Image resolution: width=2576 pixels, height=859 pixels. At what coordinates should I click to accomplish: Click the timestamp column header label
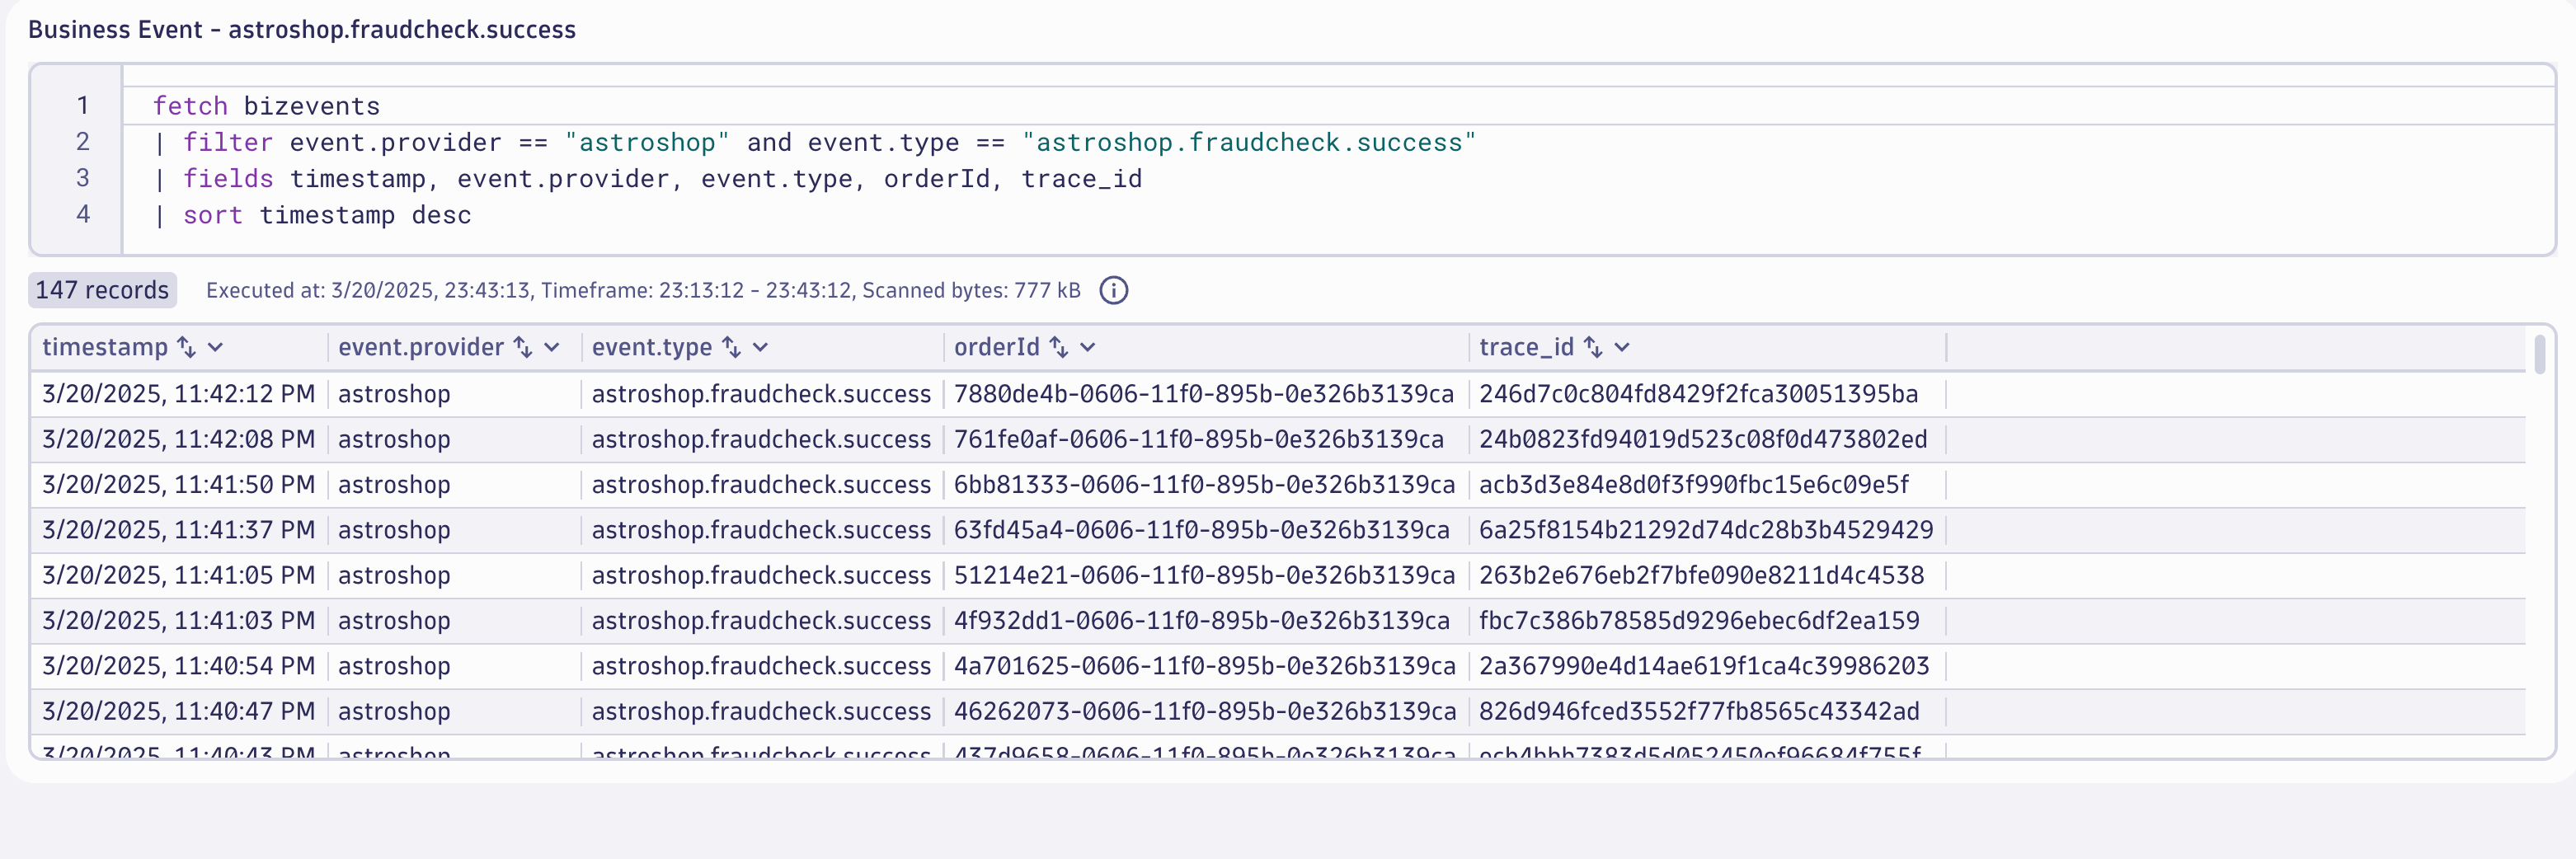[x=105, y=347]
